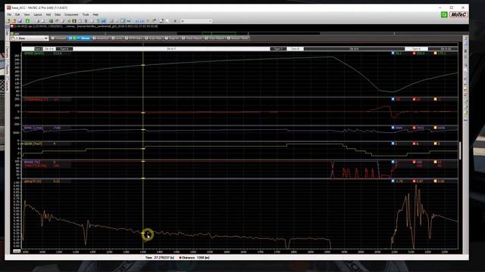Image resolution: width=485 pixels, height=272 pixels.
Task: Click the Time readout in the status bar
Action: tap(160, 257)
